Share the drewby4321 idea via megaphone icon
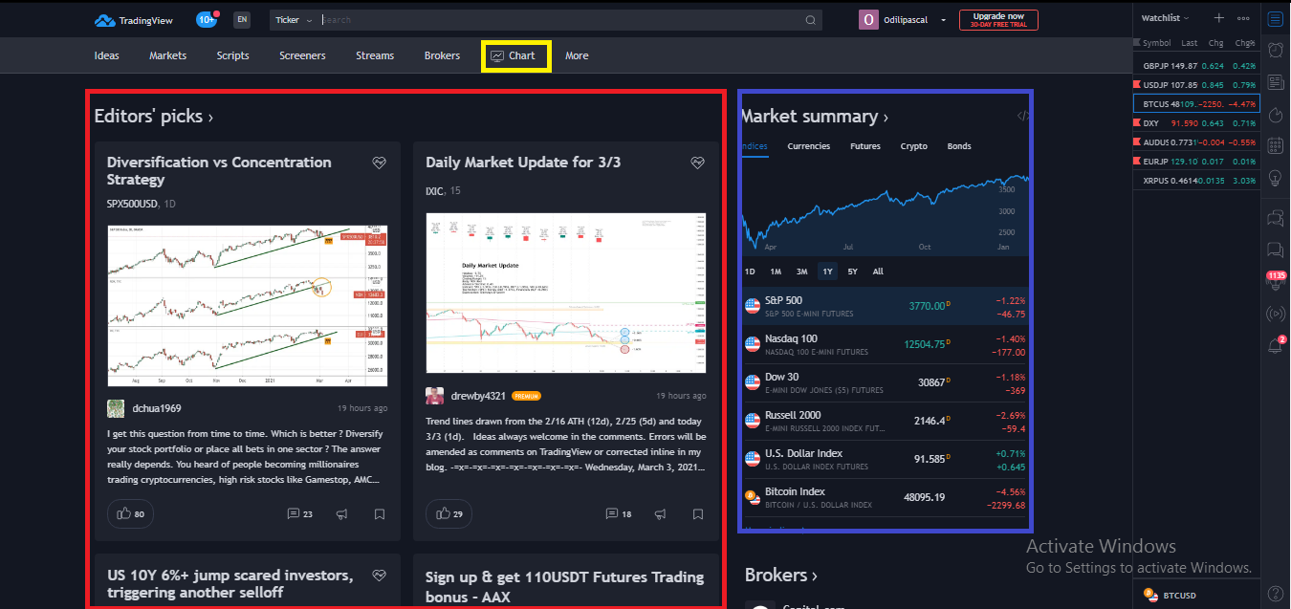Image resolution: width=1291 pixels, height=609 pixels. pyautogui.click(x=660, y=514)
